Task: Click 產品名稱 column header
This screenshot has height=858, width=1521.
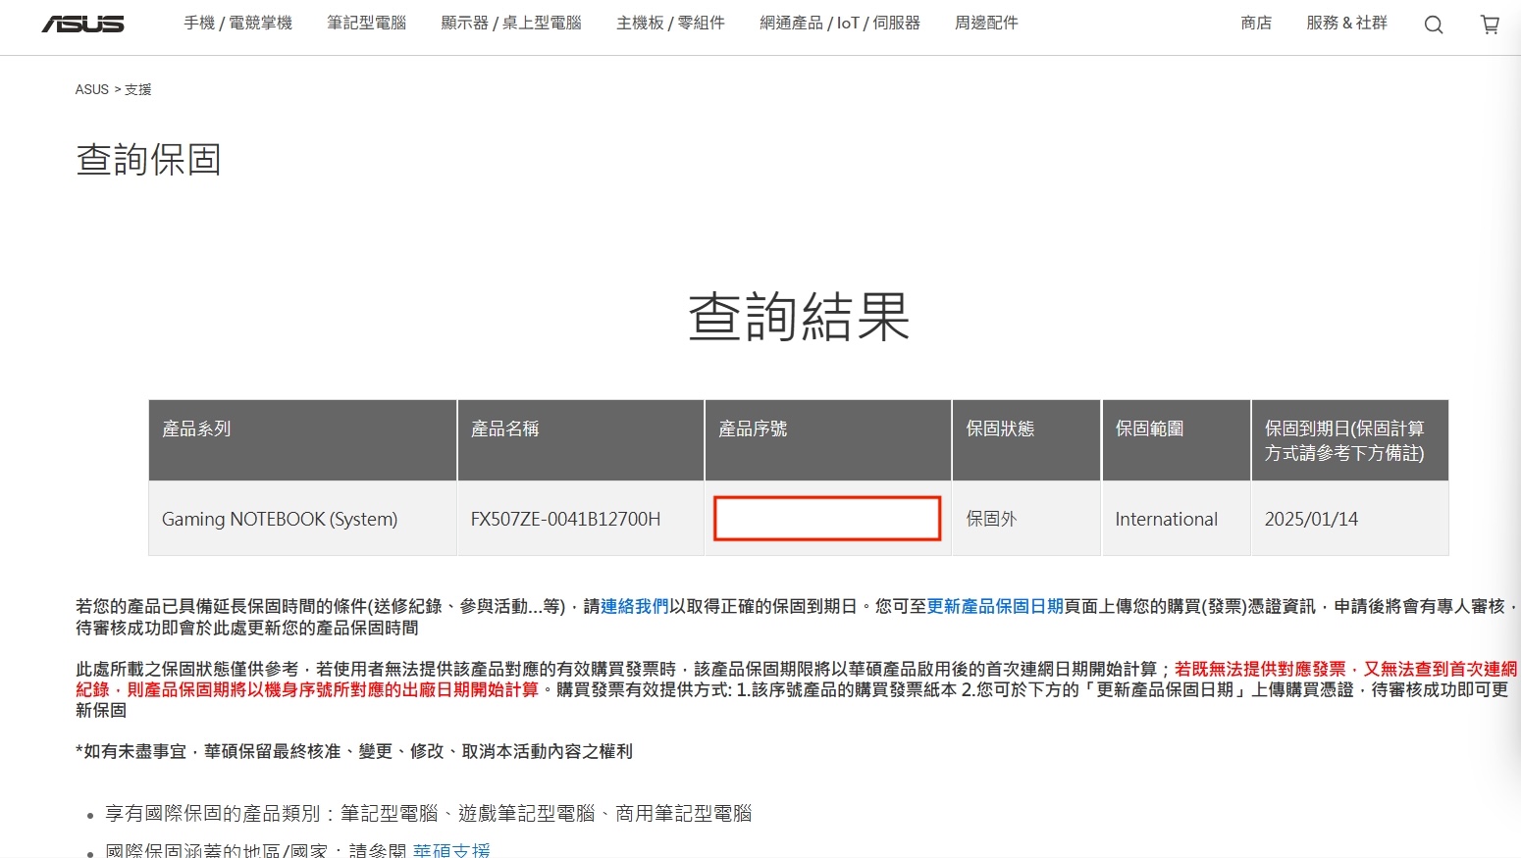Action: pyautogui.click(x=581, y=440)
